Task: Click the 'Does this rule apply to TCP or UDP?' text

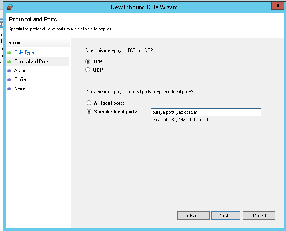Action: [119, 50]
